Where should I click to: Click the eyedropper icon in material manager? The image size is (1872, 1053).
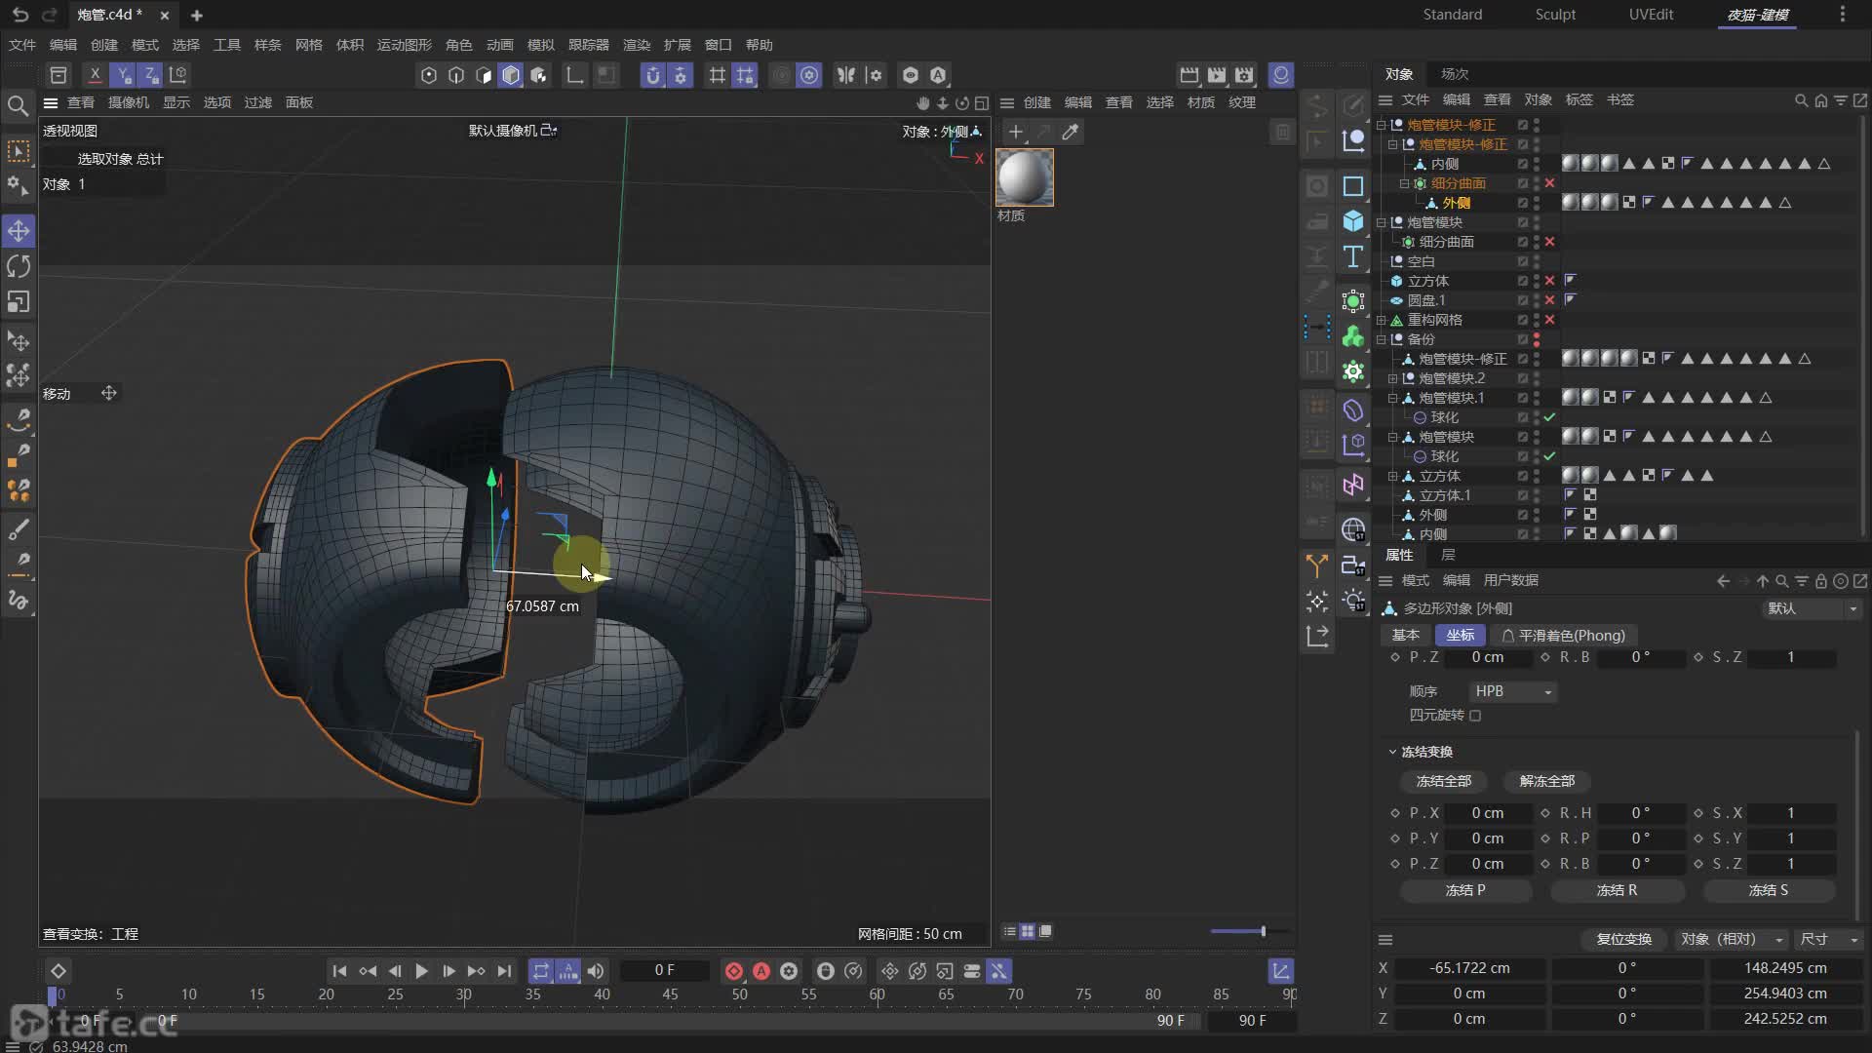point(1070,132)
